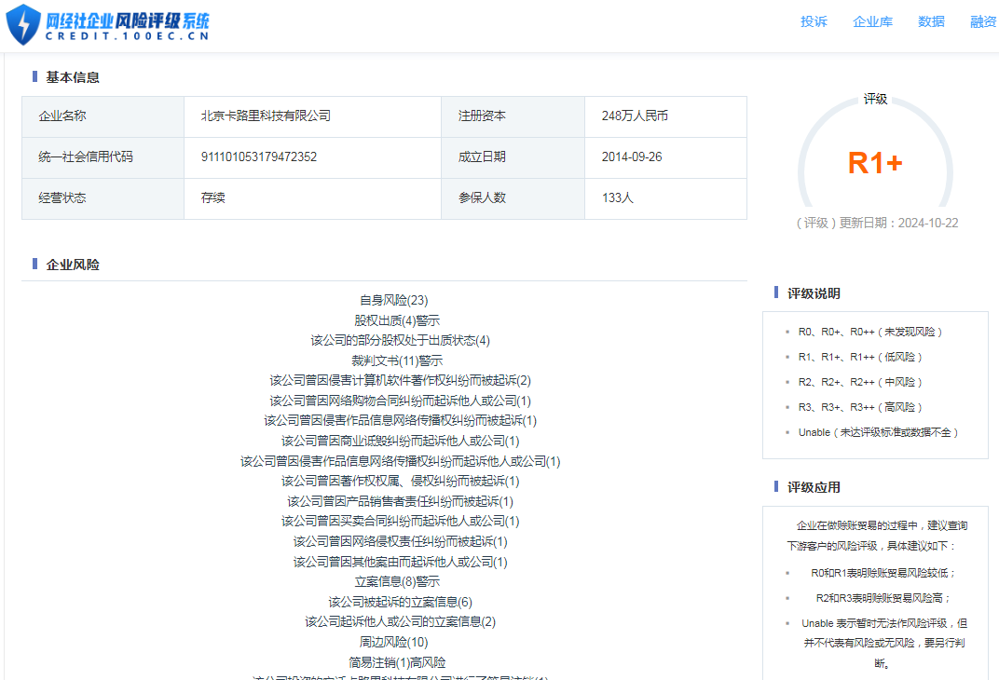Go to the 企业库 menu item
Viewport: 999px width, 680px height.
[x=872, y=21]
